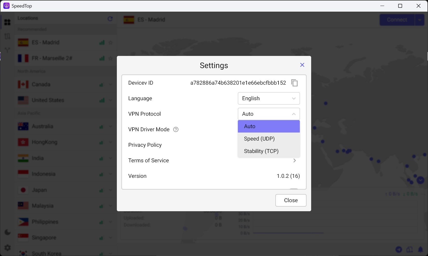
Task: Click the help icon next to VPN Driver Mode
Action: pyautogui.click(x=176, y=129)
